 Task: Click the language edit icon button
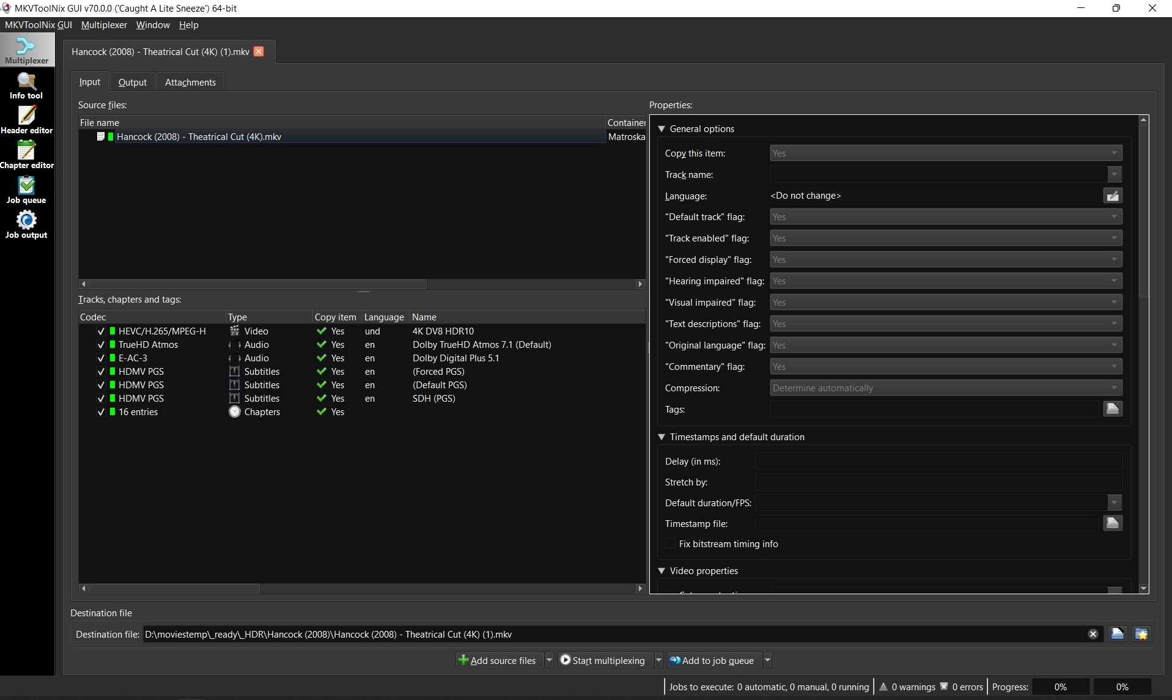click(1112, 196)
